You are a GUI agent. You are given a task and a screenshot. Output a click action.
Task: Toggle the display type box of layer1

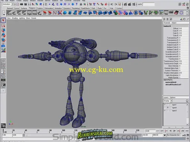tap(168, 105)
